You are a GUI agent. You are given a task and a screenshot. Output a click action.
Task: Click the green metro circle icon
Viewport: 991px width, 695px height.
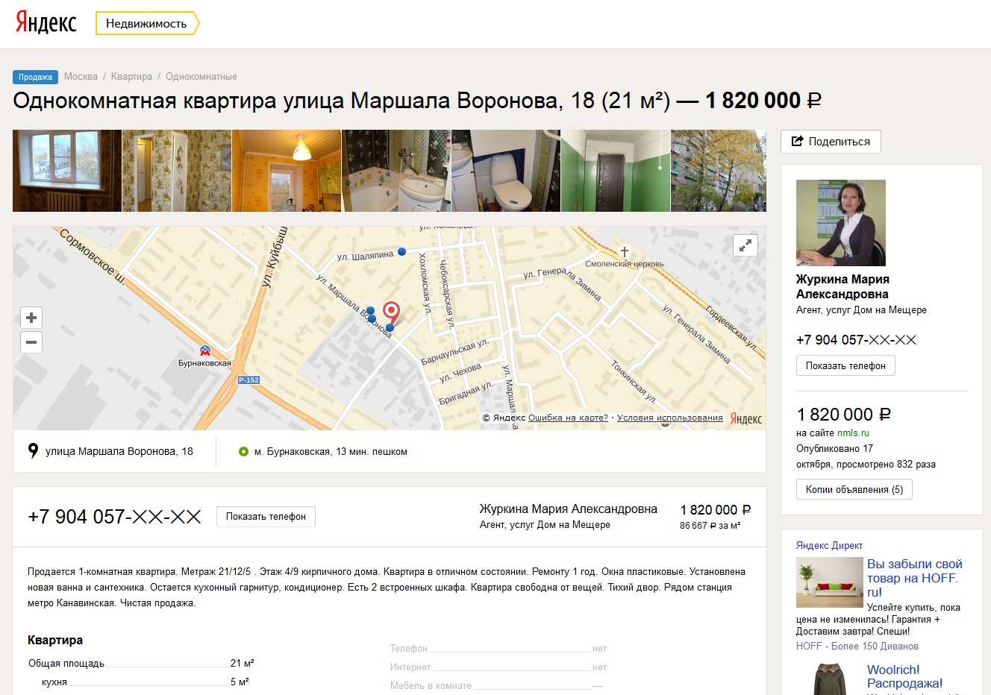(x=243, y=451)
